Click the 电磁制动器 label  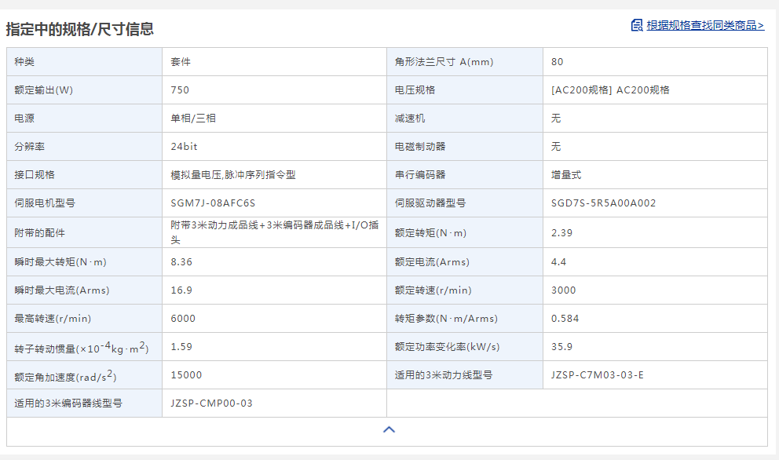[x=420, y=147]
